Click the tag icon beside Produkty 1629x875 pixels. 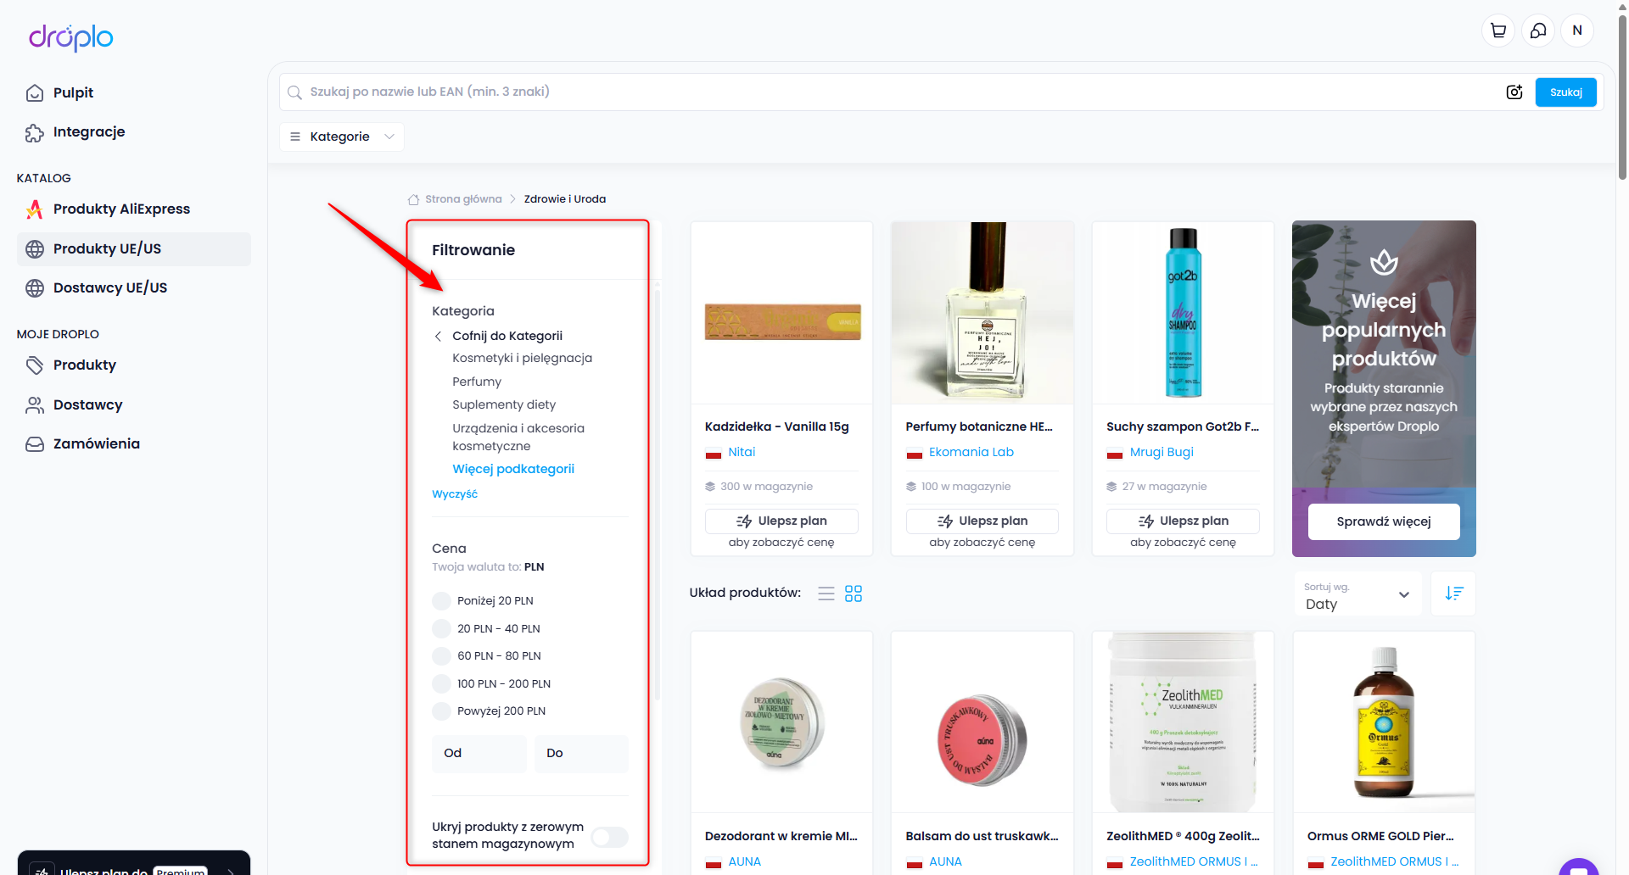35,365
